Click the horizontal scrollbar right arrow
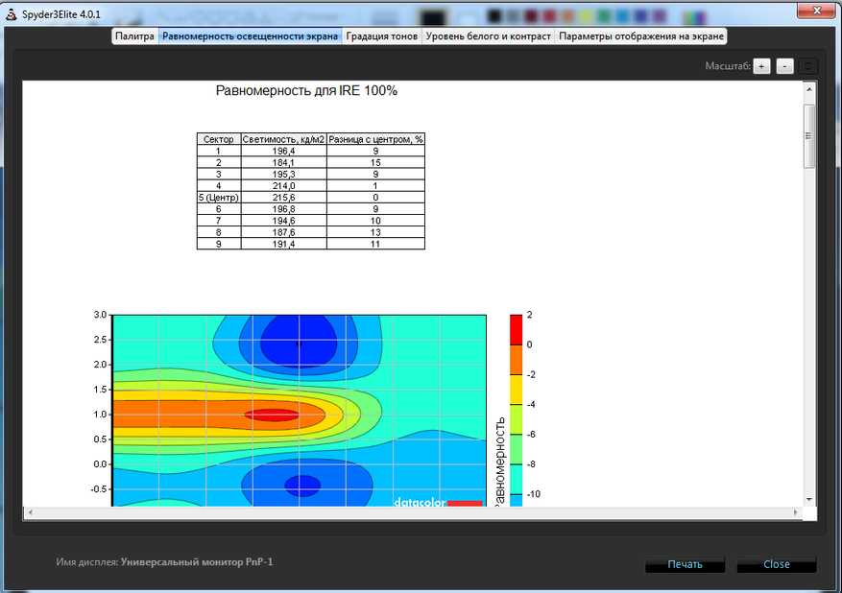 point(795,512)
